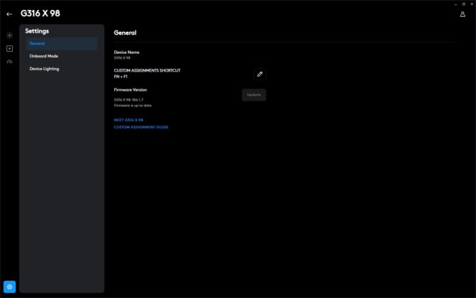Select the General settings tab
The width and height of the screenshot is (476, 298).
coord(62,43)
